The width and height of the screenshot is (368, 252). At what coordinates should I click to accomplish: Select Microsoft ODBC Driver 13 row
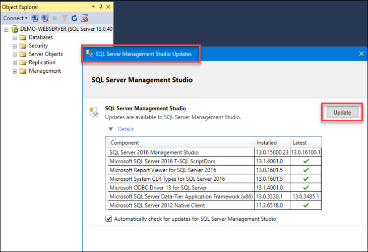[214, 187]
